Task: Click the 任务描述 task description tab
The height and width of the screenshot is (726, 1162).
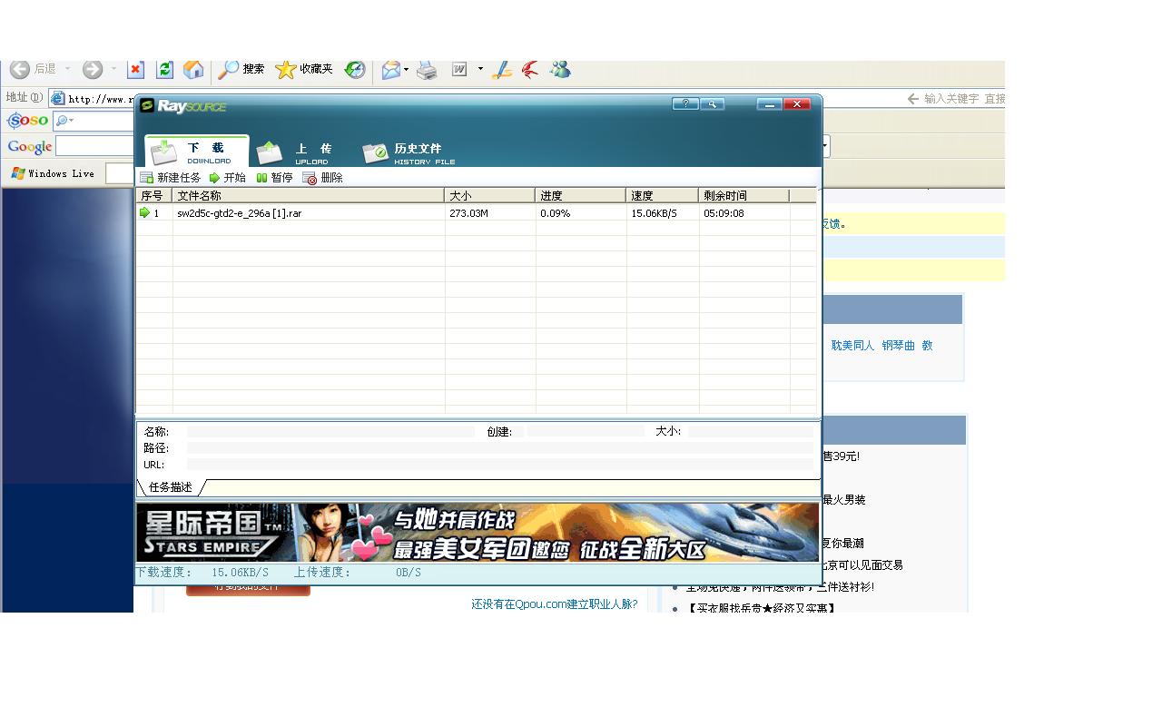Action: (171, 487)
